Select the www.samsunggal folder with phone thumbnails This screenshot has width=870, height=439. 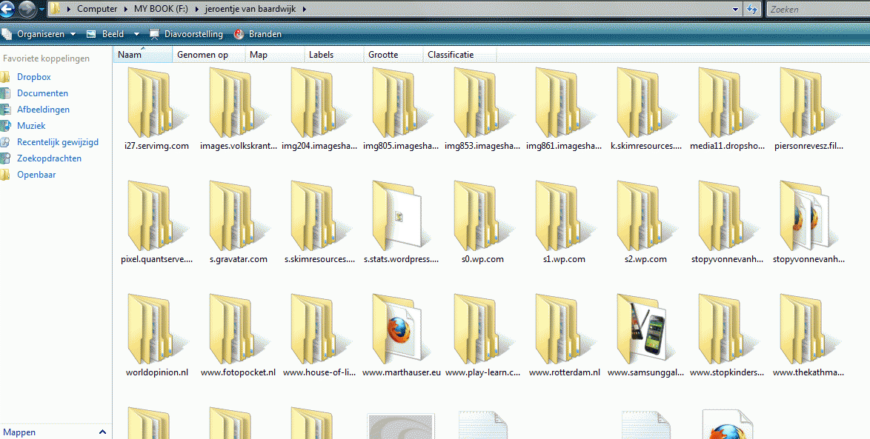tap(646, 335)
